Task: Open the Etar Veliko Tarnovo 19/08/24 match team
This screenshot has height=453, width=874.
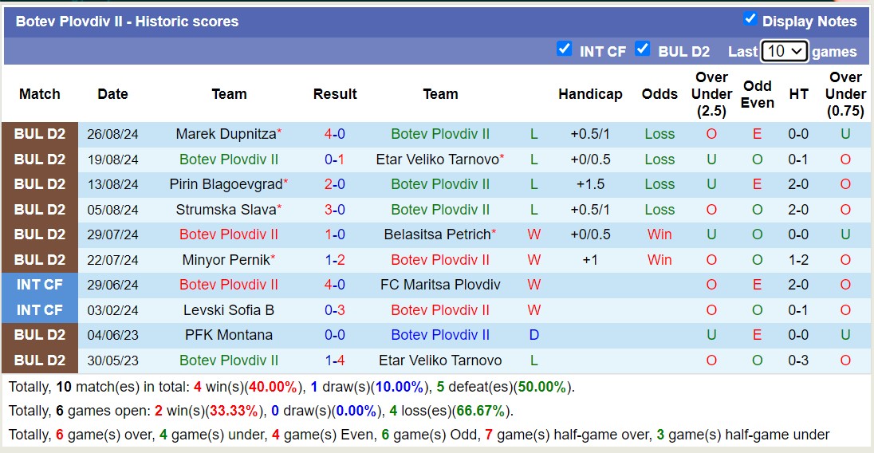Action: coord(437,160)
